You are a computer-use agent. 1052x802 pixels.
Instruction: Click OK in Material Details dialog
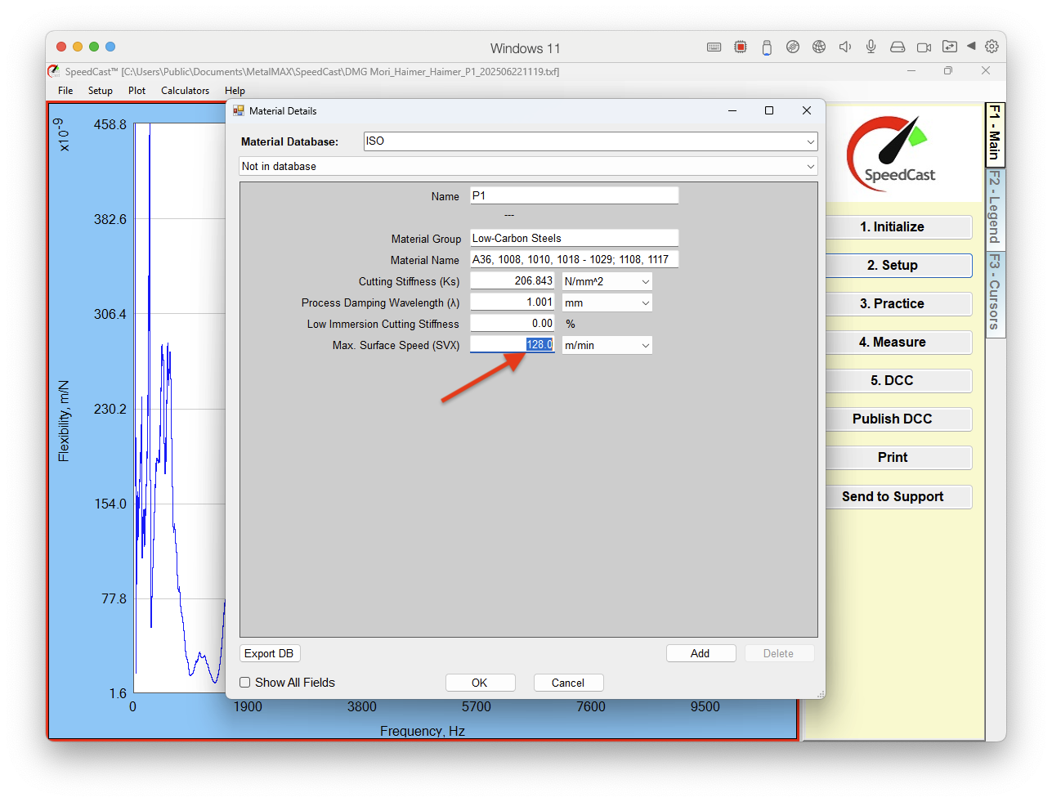[x=480, y=683]
